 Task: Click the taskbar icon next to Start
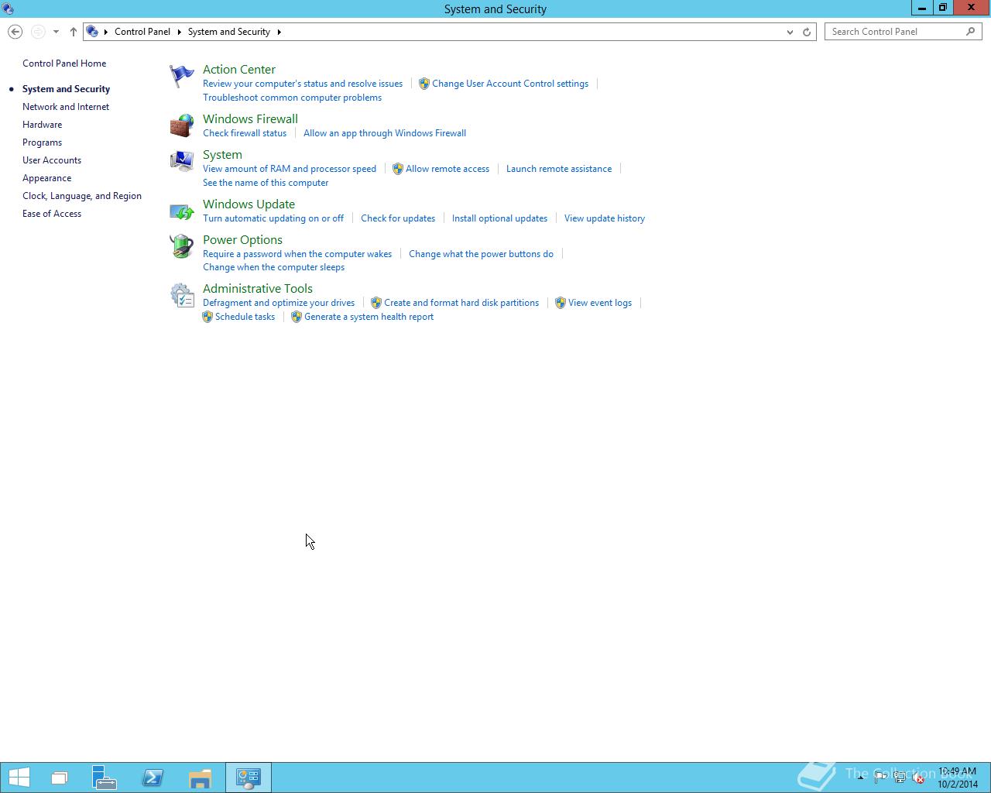(59, 778)
